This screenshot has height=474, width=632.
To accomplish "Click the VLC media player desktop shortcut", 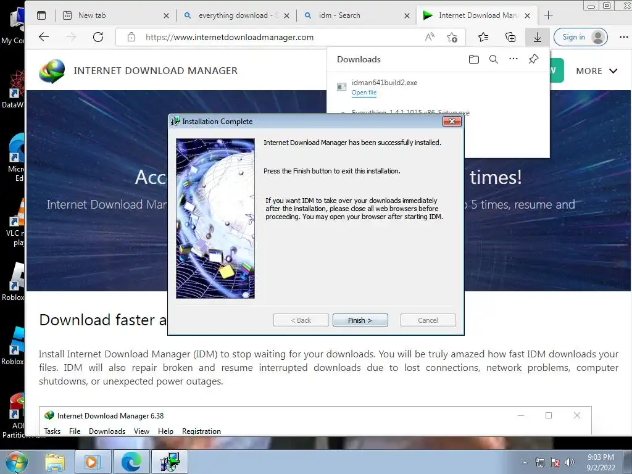I will click(x=15, y=222).
